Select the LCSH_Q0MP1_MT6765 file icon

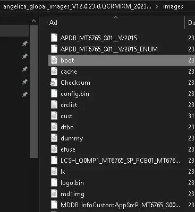(x=54, y=161)
